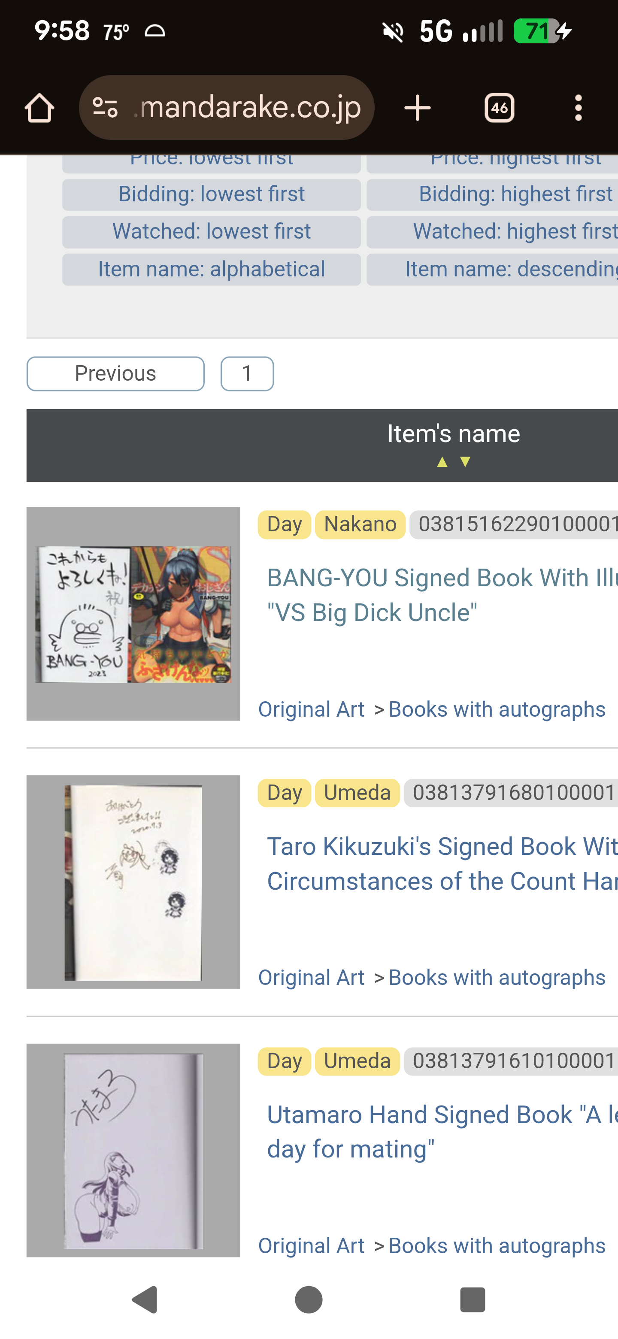
Task: Open the Taro Kikuzuki autograph thumbnail
Action: [x=133, y=882]
